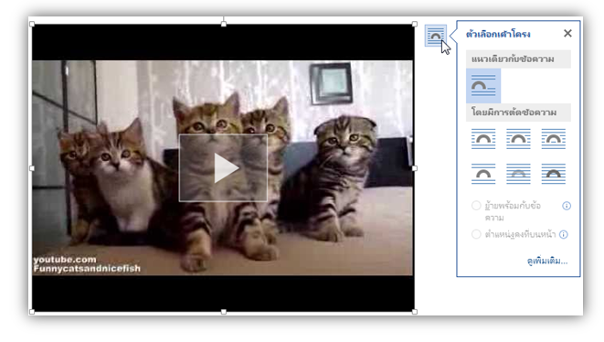This screenshot has width=604, height=342.
Task: Choose the Square text wrapping icon
Action: (x=483, y=139)
